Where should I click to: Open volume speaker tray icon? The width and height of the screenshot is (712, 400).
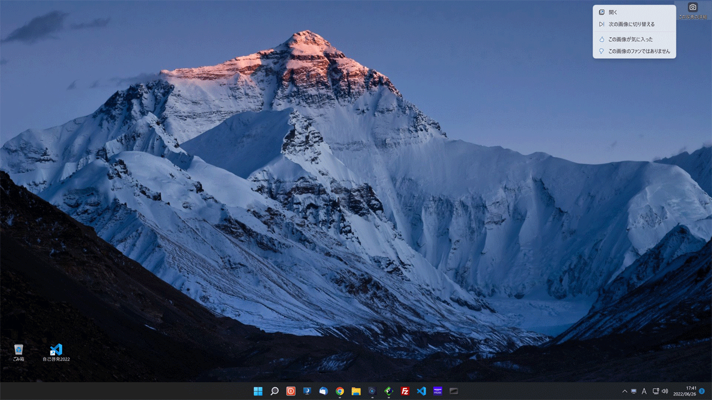pos(665,391)
